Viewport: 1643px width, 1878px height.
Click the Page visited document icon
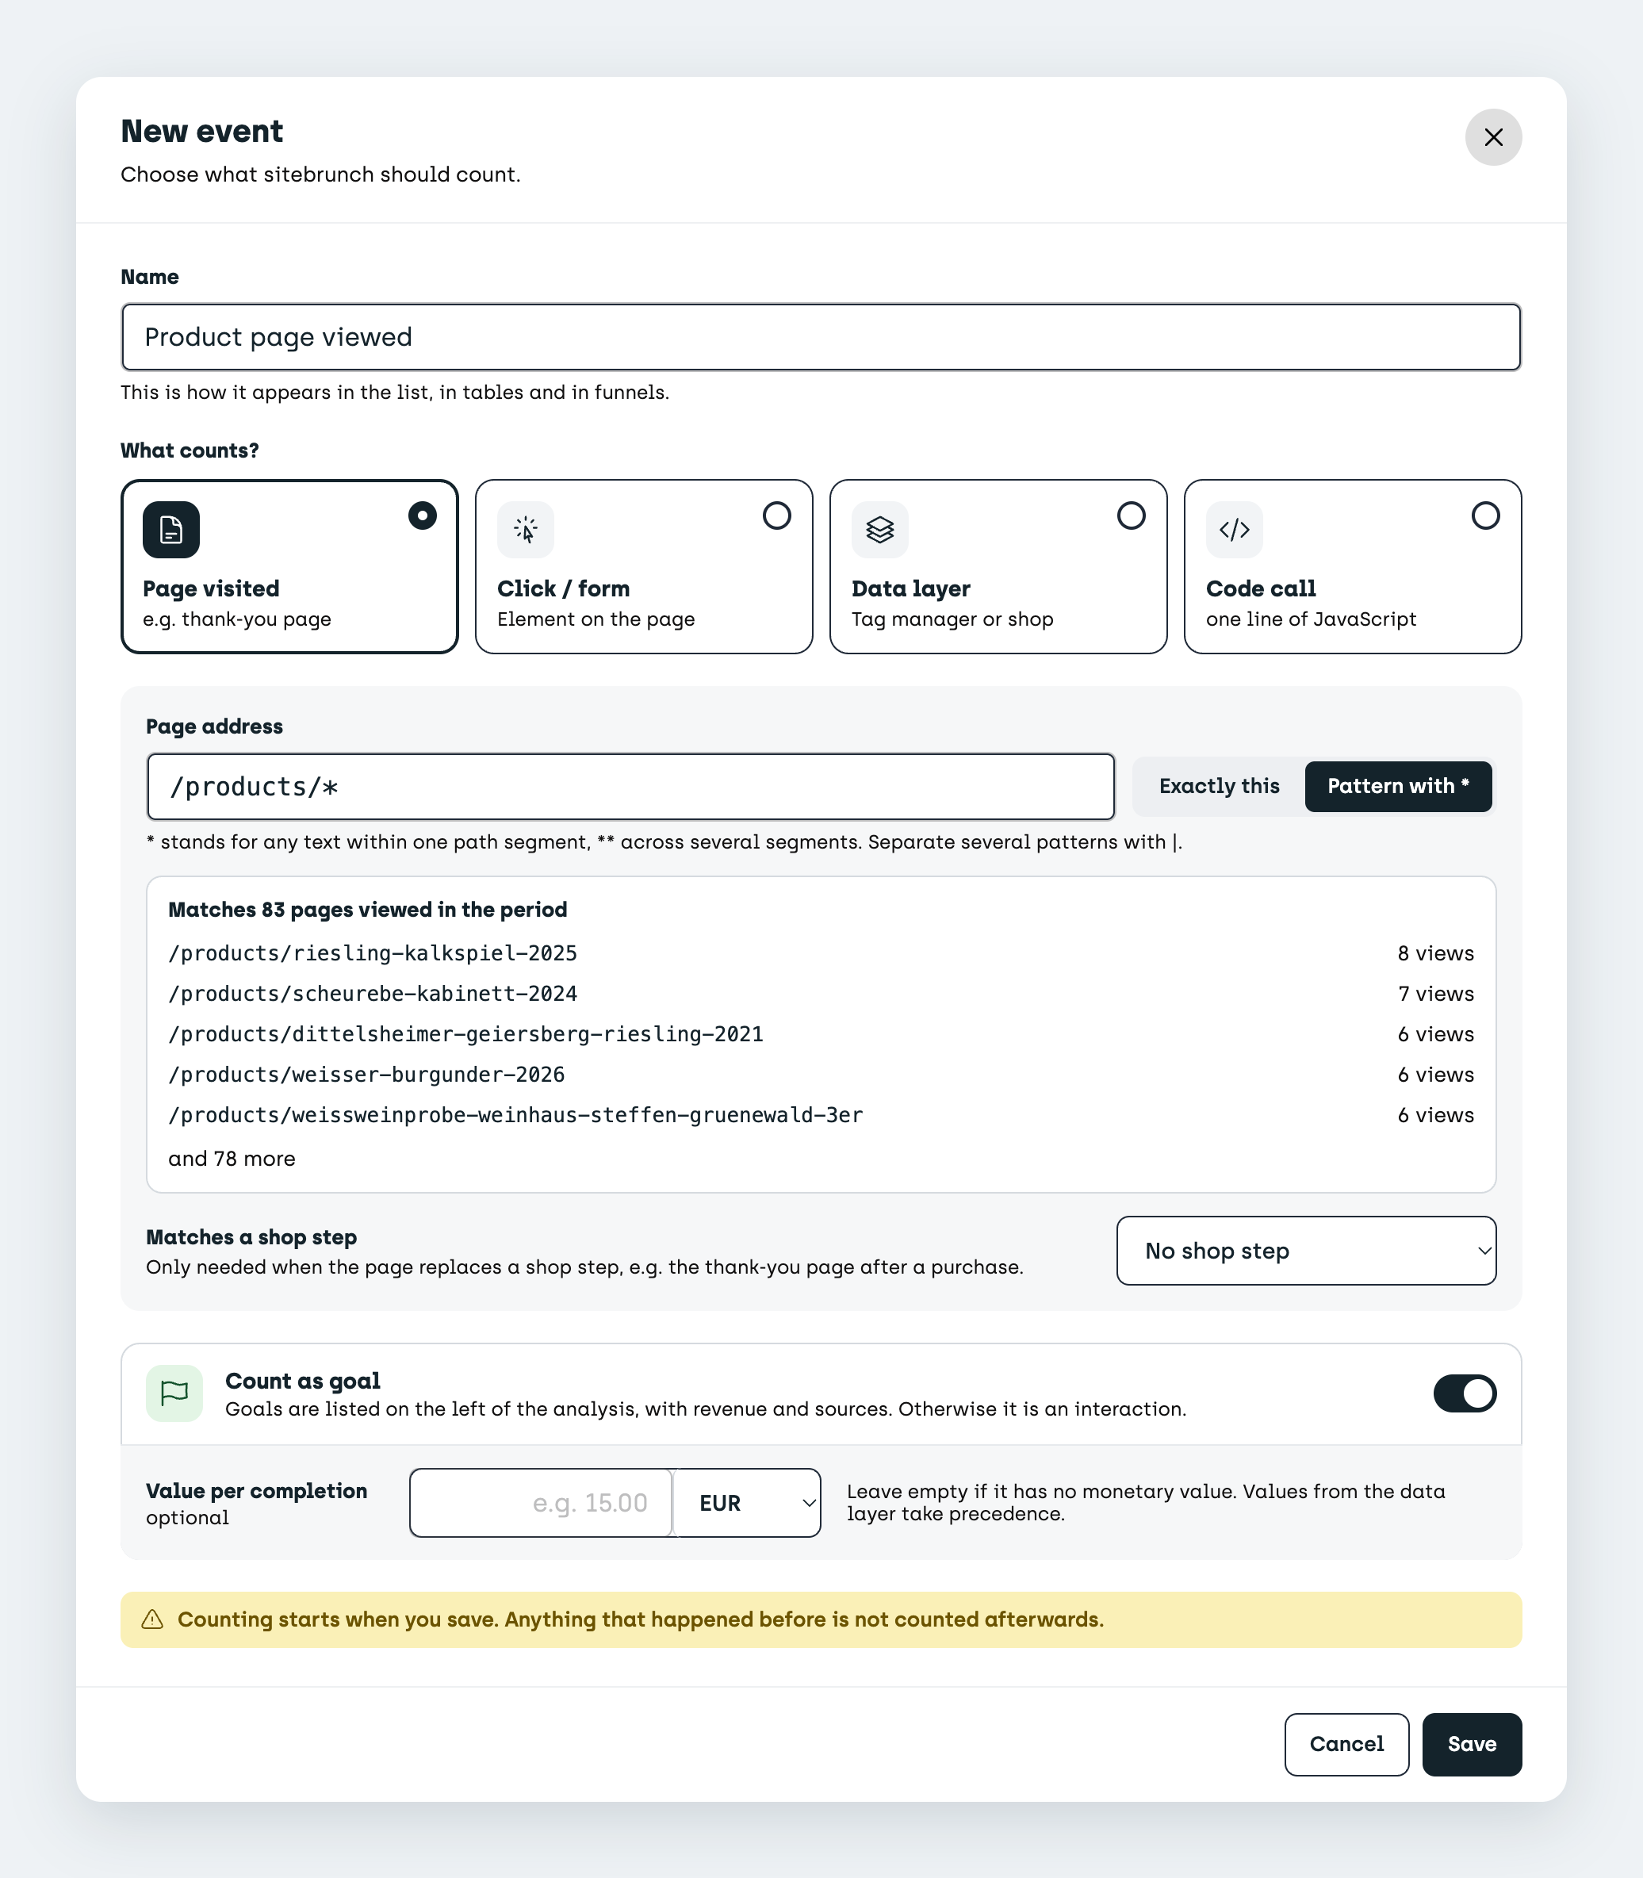pos(171,529)
